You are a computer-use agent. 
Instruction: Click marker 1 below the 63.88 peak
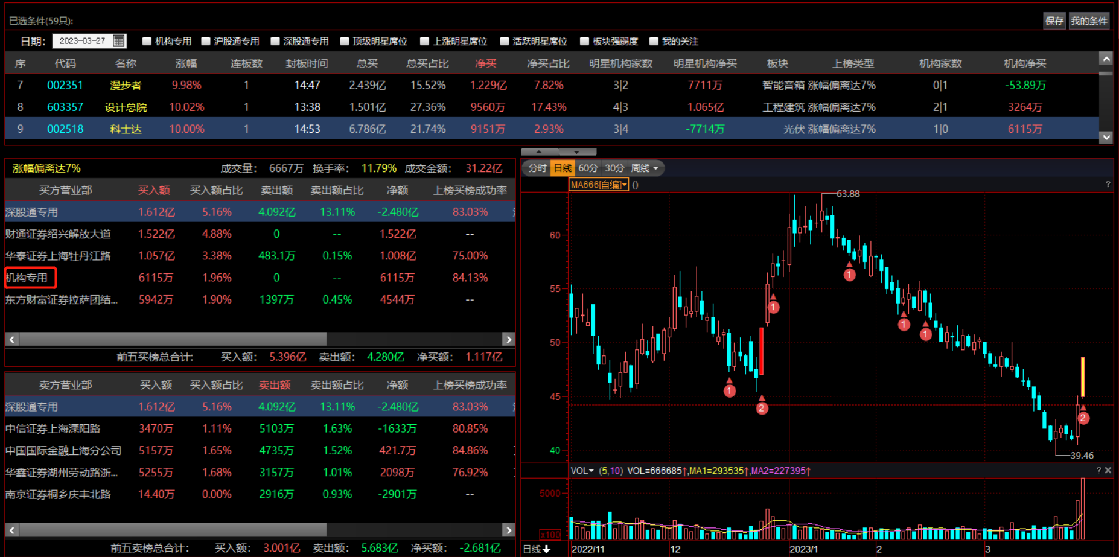[849, 275]
